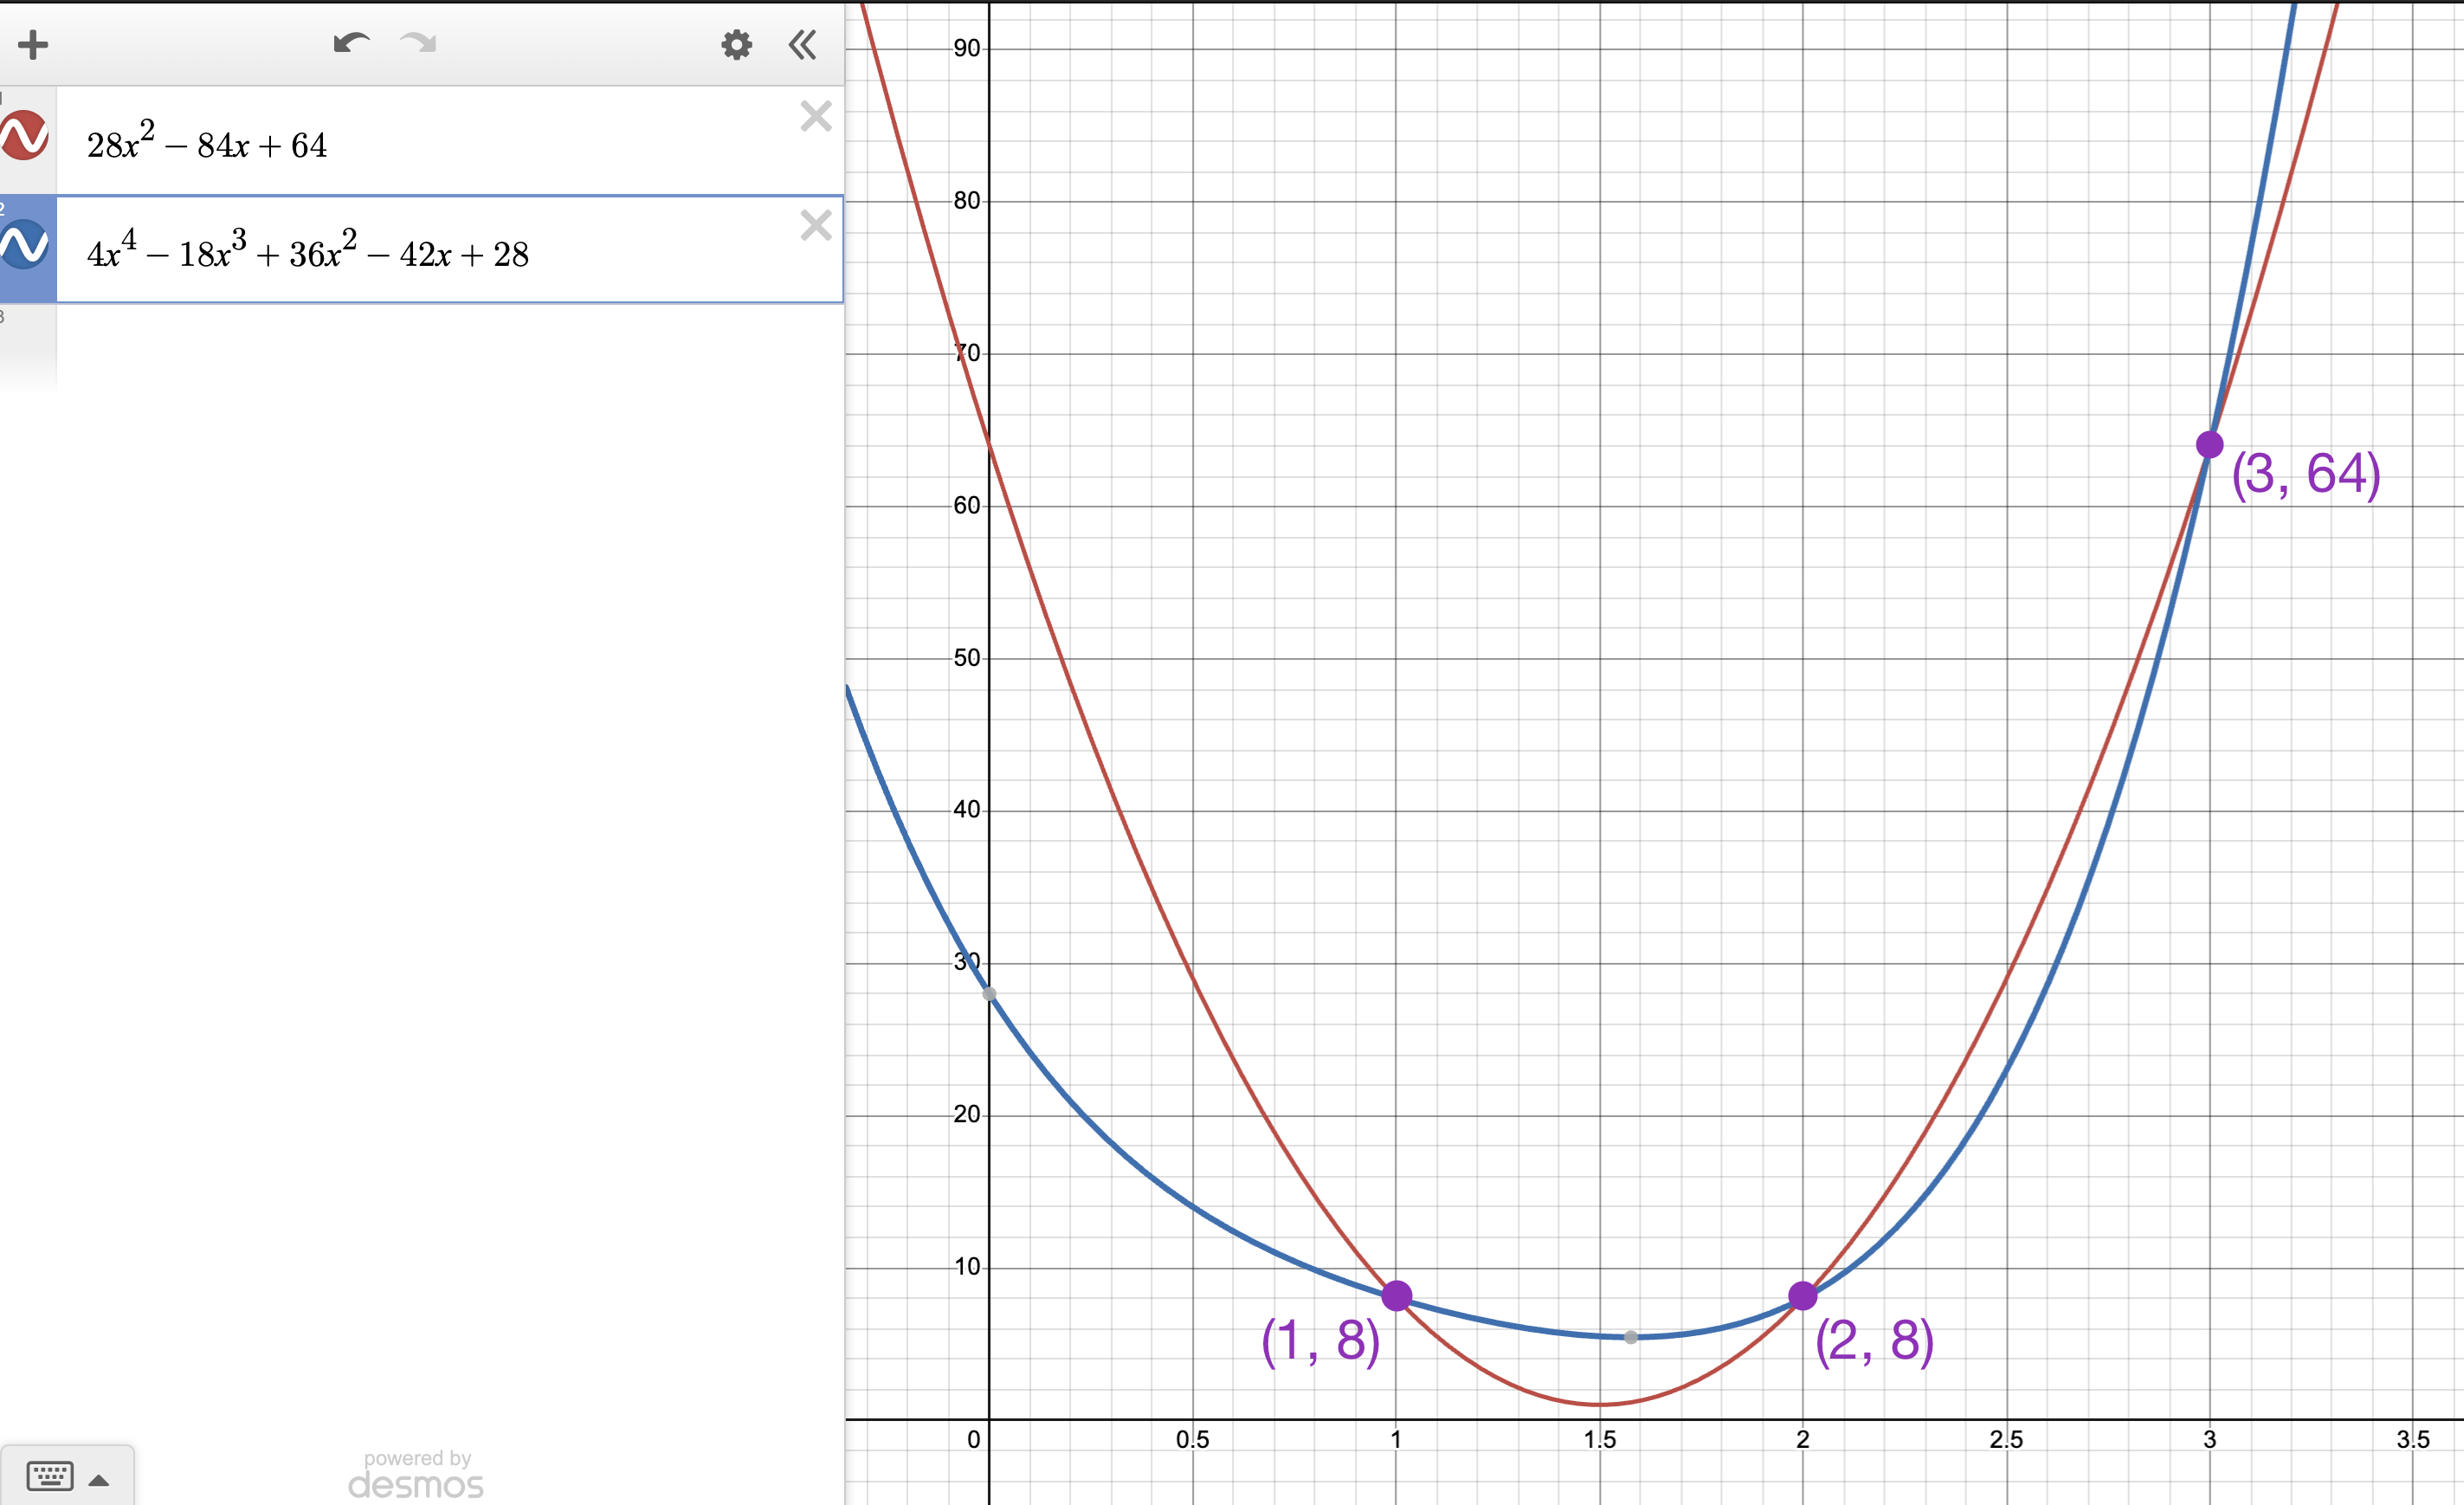The height and width of the screenshot is (1505, 2464).
Task: Delete the first expression with its X button
Action: 816,117
